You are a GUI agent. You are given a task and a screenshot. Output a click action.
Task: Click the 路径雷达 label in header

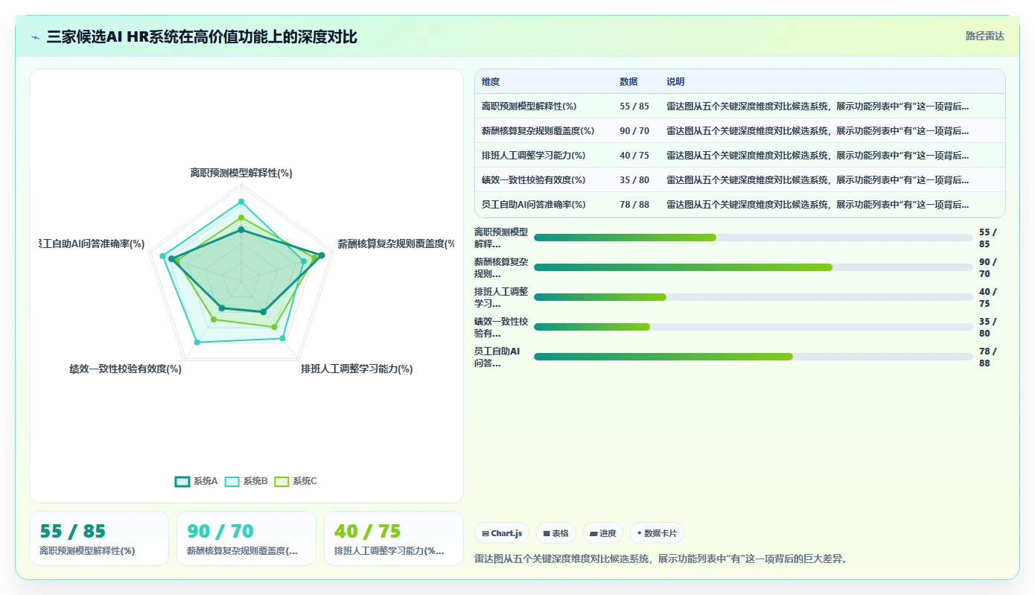pyautogui.click(x=984, y=36)
